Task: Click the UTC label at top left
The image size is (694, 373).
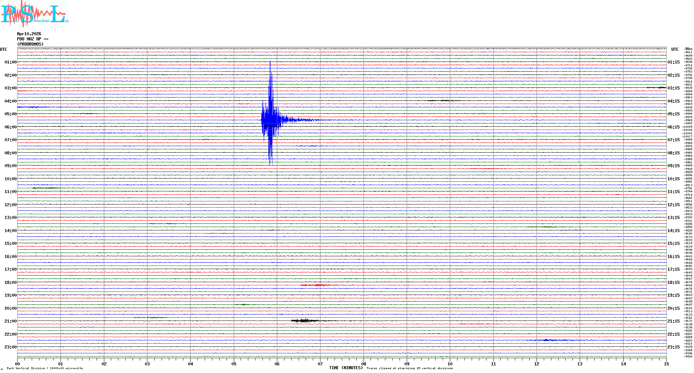Action: coord(3,49)
